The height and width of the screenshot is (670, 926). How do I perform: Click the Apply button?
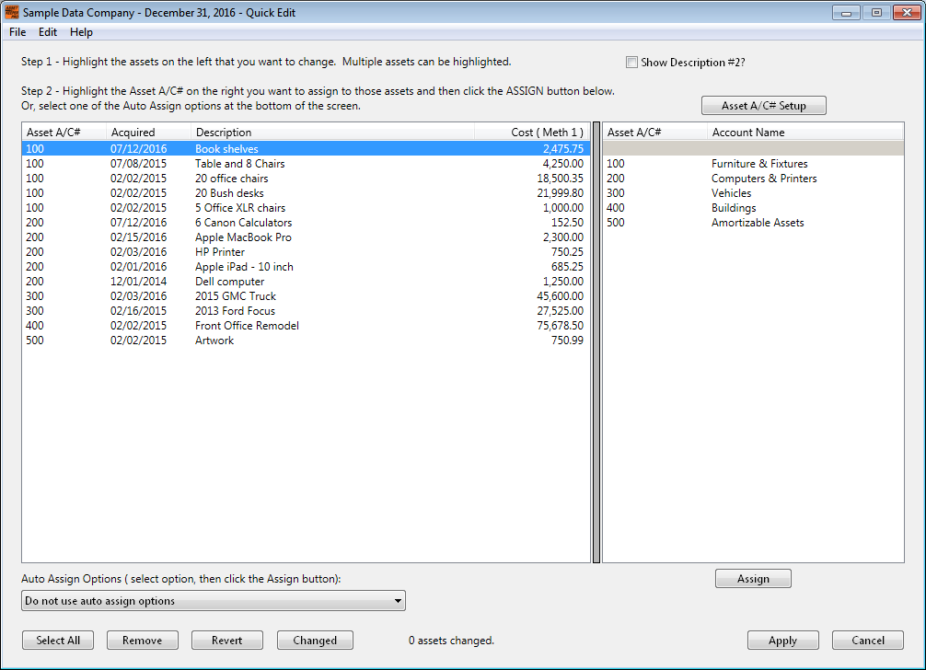coord(783,641)
